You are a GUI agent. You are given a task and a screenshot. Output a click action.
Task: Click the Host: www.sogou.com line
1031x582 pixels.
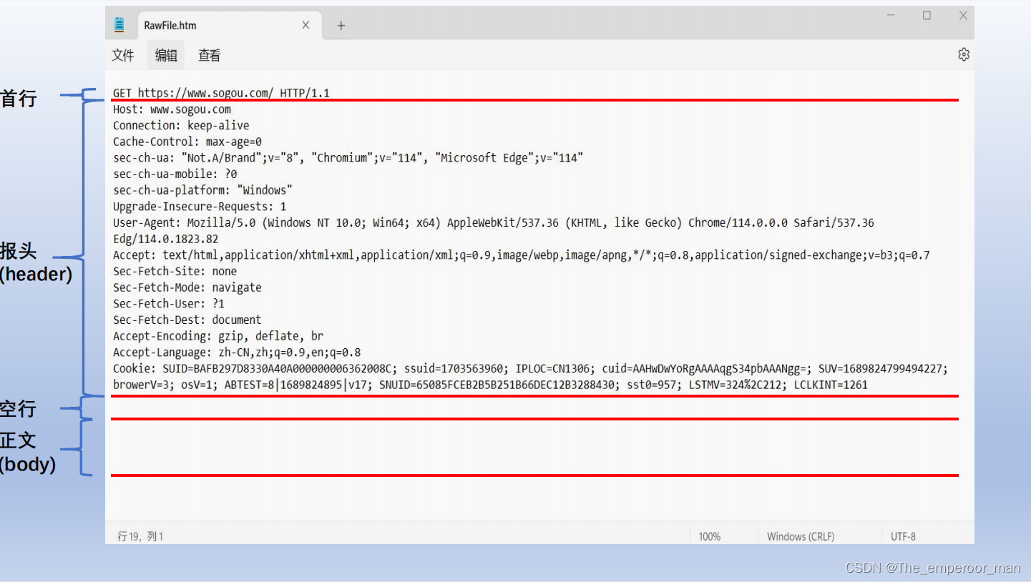pos(172,109)
